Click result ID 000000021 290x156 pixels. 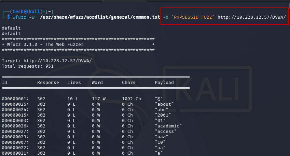pos(15,153)
